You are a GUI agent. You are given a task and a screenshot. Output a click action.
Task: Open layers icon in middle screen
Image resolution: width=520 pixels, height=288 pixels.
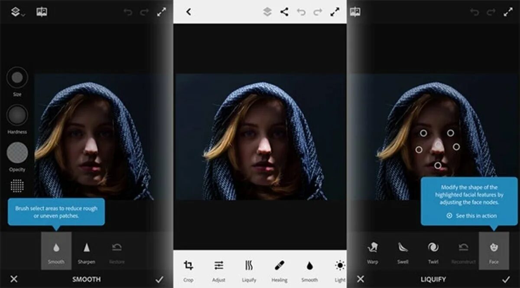pos(267,12)
